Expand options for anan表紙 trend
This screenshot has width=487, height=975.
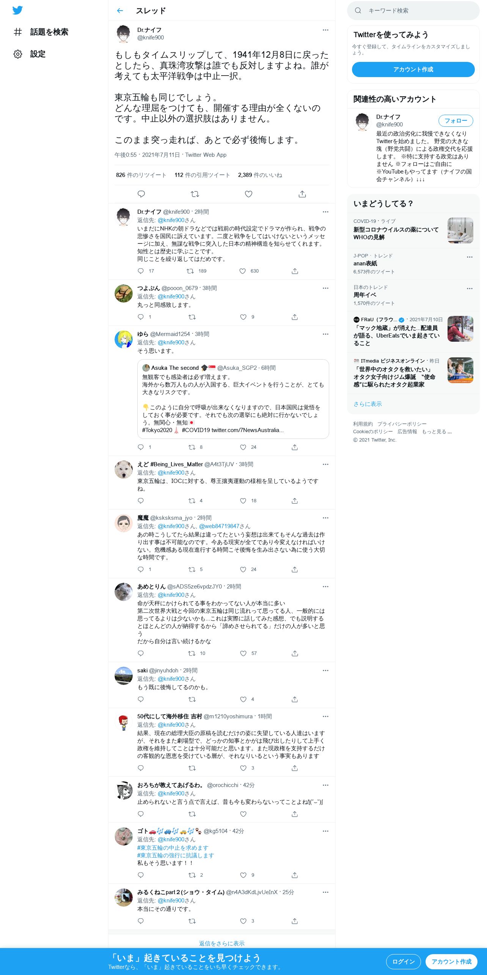coord(470,257)
